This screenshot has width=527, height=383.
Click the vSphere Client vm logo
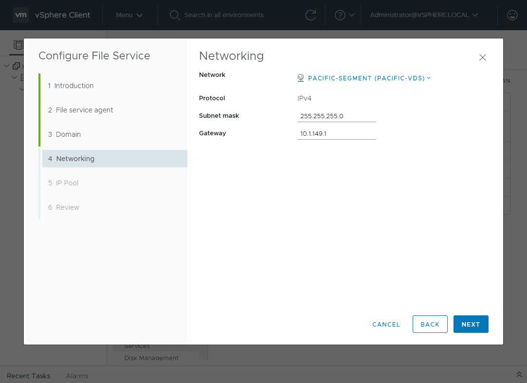click(x=21, y=15)
